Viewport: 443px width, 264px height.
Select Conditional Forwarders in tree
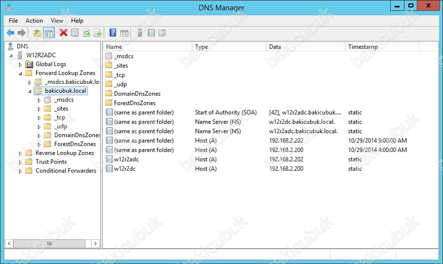(x=66, y=171)
